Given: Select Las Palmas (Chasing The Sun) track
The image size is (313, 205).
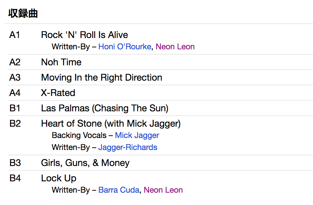Looking at the screenshot, I should point(105,108).
